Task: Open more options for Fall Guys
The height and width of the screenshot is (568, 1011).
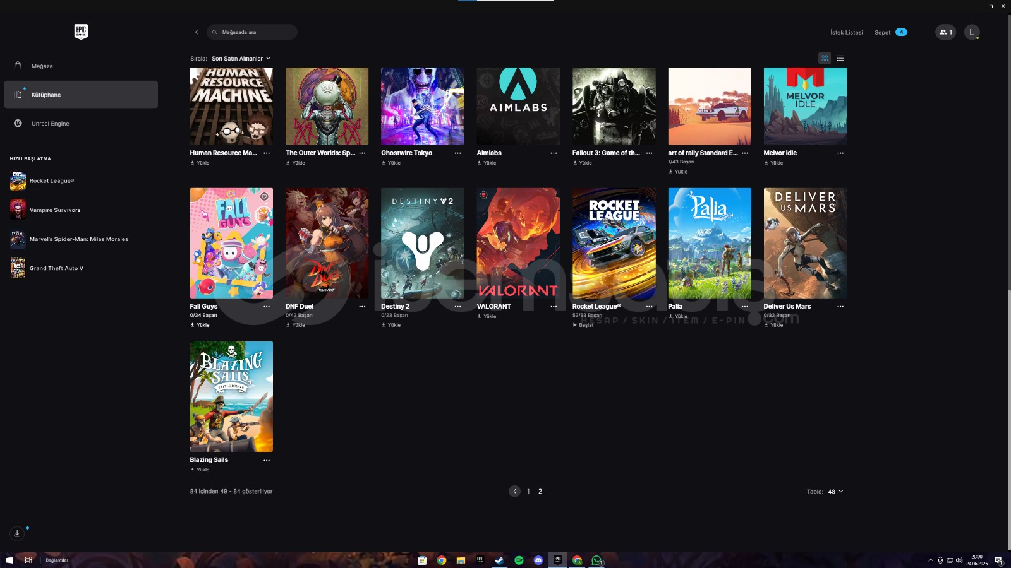Action: (x=267, y=307)
